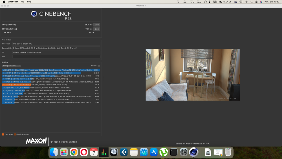Select ranking row 8 Xeon X5650
The height and width of the screenshot is (159, 282).
pos(51,91)
